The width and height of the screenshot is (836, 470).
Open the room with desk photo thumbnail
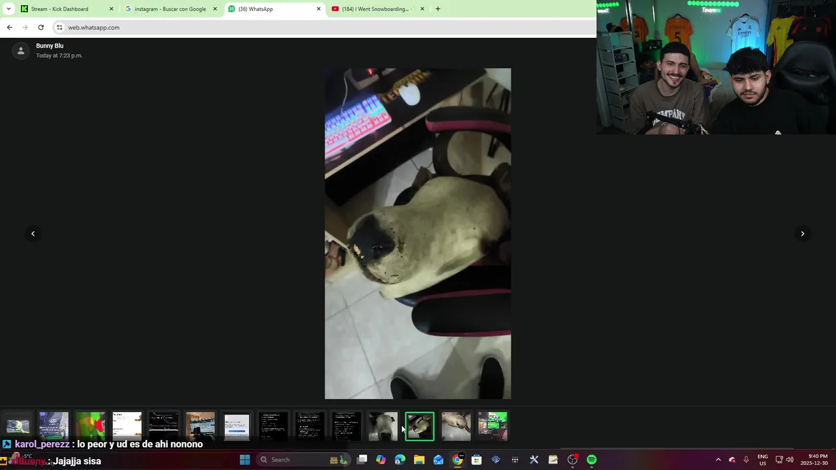point(200,426)
